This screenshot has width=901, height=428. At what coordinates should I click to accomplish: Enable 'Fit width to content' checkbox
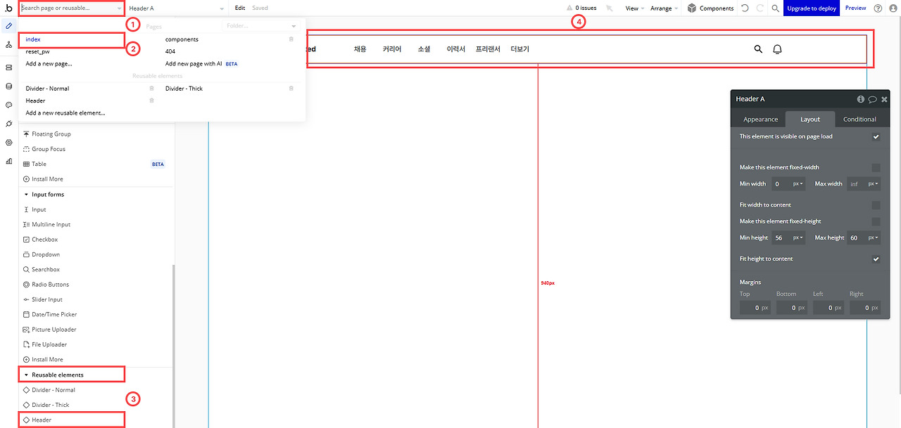point(876,205)
